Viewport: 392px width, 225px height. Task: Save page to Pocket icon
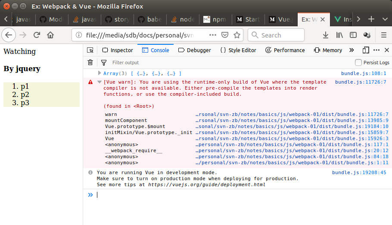point(225,35)
